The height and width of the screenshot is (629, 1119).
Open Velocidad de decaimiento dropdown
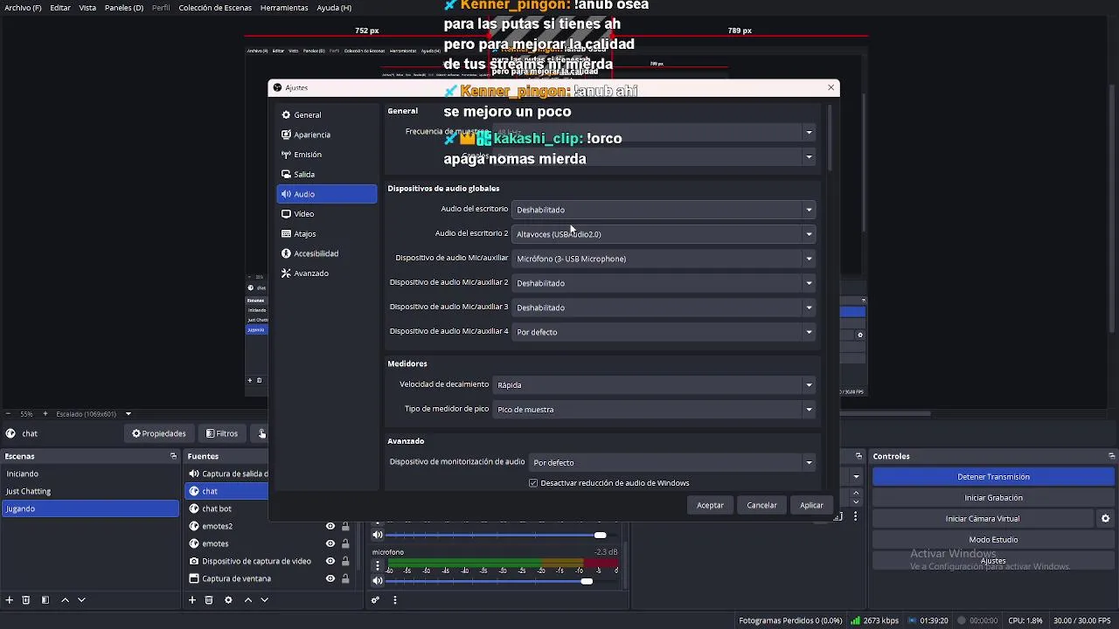click(654, 384)
